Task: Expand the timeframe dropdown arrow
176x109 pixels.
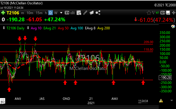Action: (x=61, y=13)
